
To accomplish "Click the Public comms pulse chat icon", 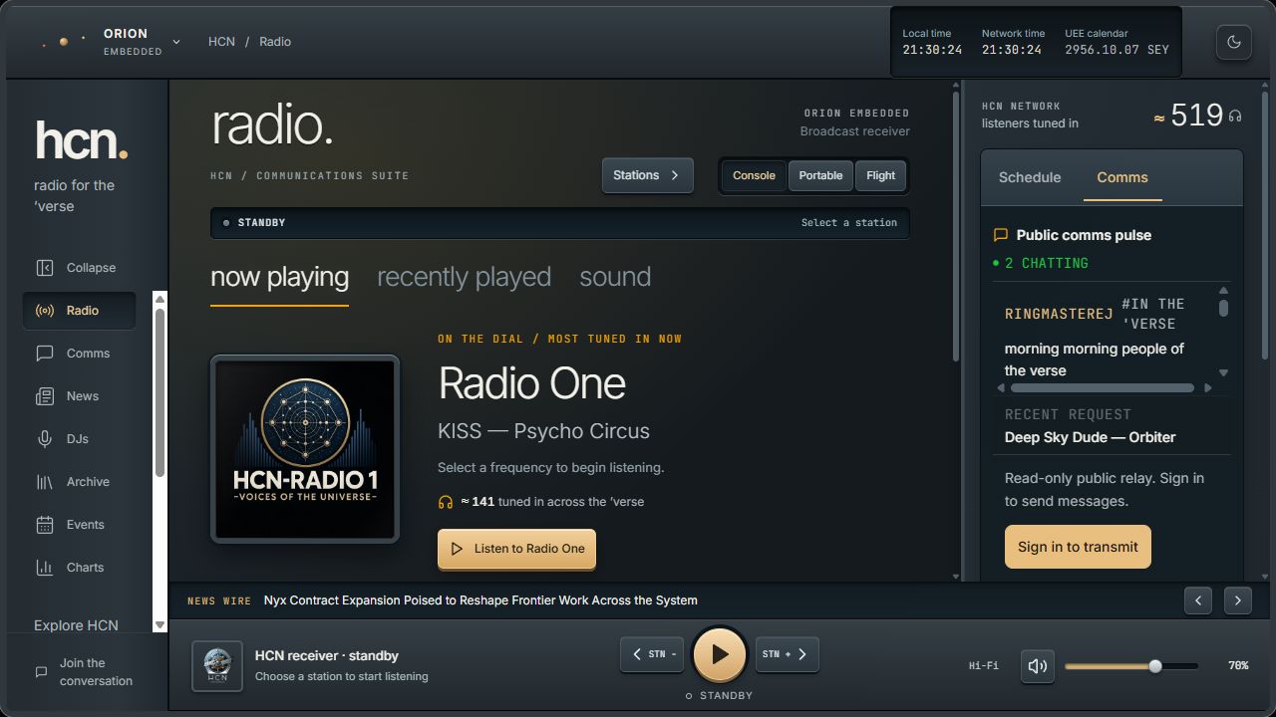I will tap(1001, 235).
